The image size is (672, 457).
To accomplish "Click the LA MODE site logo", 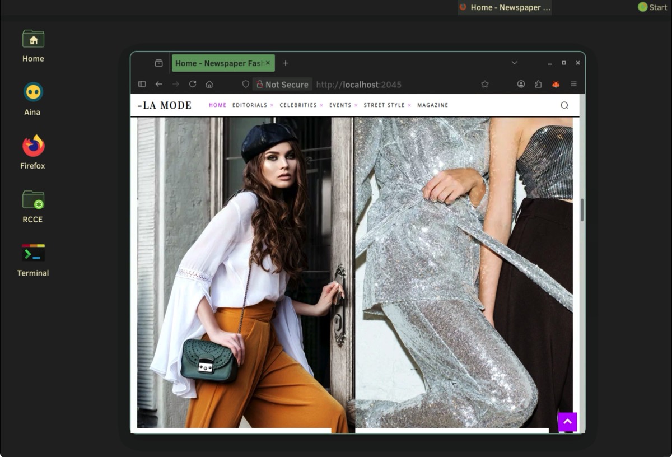I will [165, 105].
